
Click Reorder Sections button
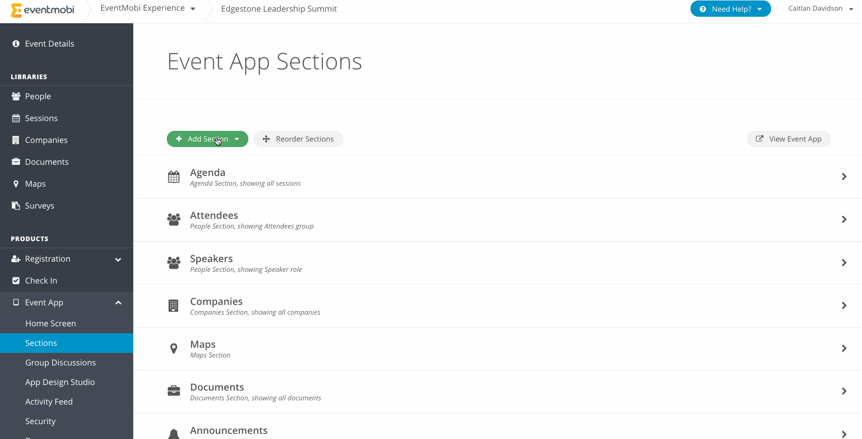point(298,139)
